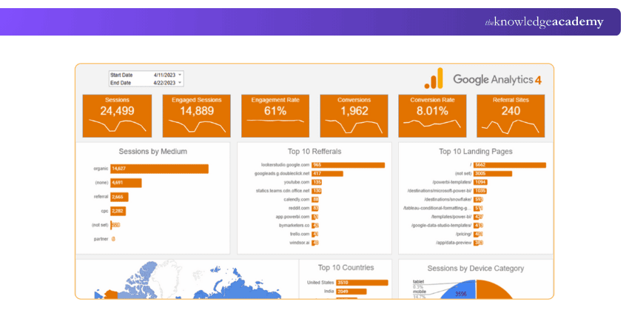Click the 'googleads.g.doubleclick.net' referral label
Screen dimensions: 629x333
point(282,174)
